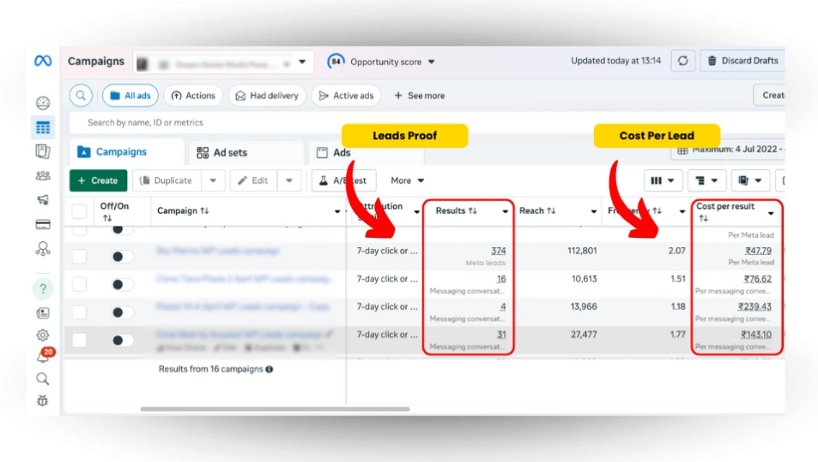Switch to the Campaigns tab
The image size is (818, 462).
click(x=127, y=152)
